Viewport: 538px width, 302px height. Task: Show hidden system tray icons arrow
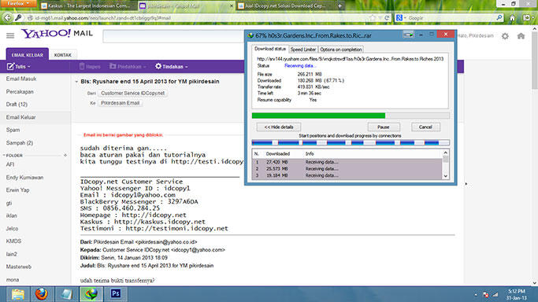click(476, 294)
